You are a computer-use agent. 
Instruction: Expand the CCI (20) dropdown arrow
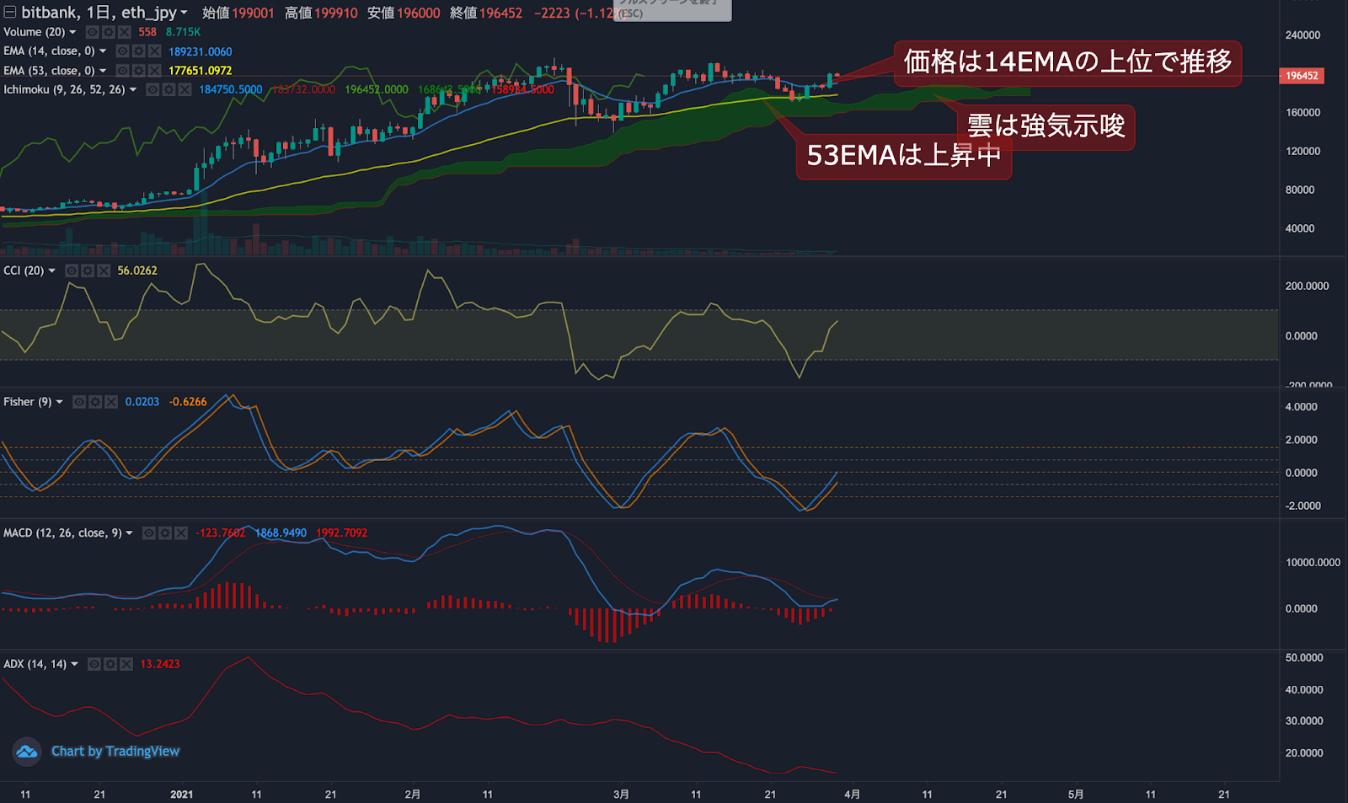[52, 271]
